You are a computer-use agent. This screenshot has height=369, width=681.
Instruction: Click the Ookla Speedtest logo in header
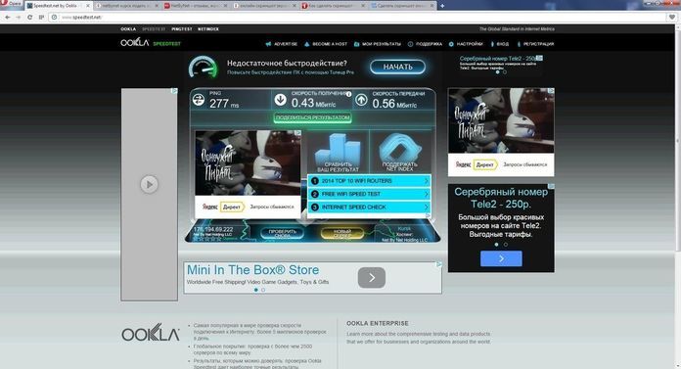point(151,43)
